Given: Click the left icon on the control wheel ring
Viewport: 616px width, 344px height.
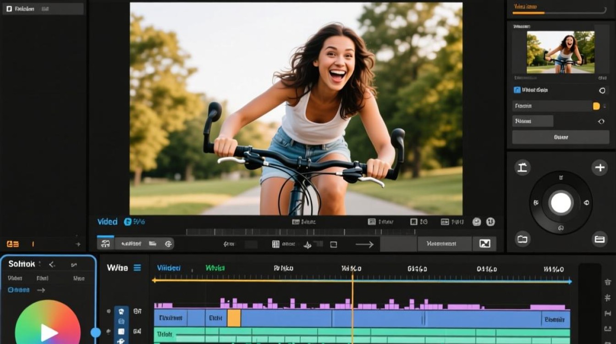Looking at the screenshot, I should (x=536, y=203).
